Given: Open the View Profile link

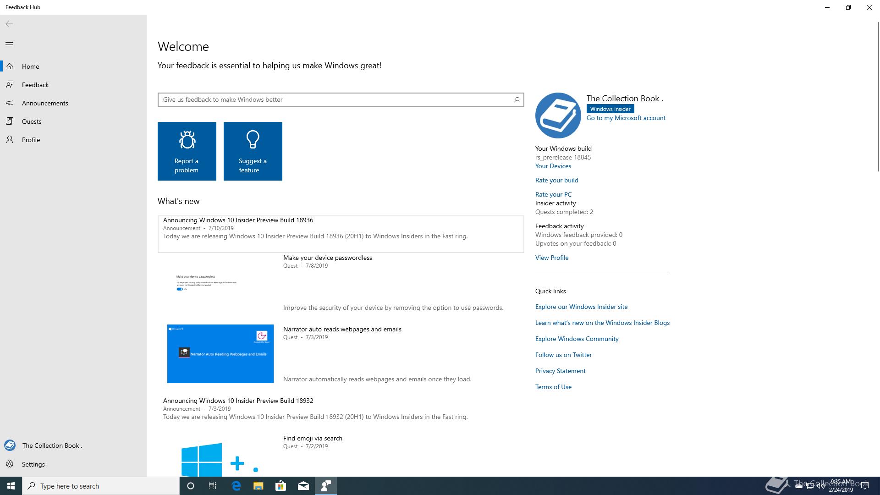Looking at the screenshot, I should point(551,258).
